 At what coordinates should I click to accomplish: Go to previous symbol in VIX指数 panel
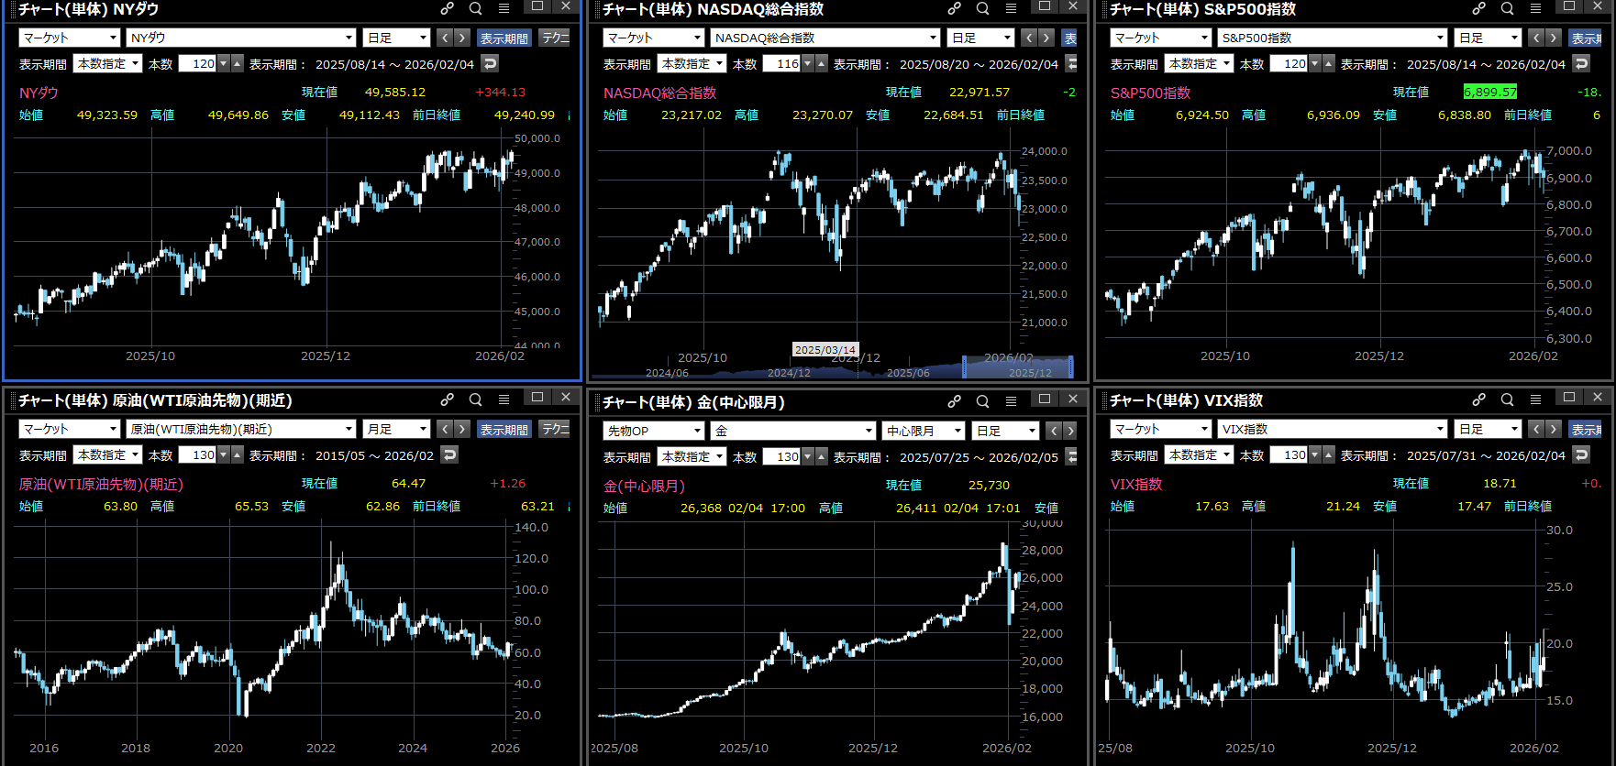1536,429
